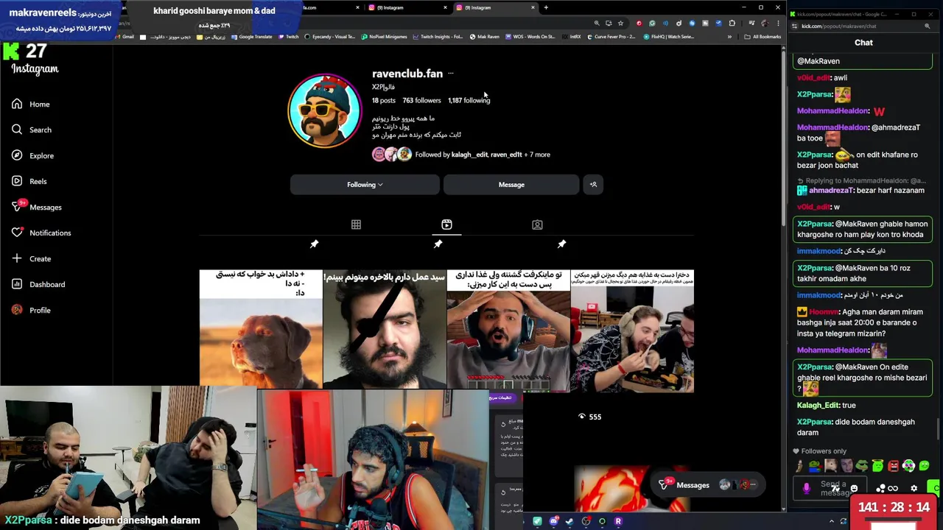This screenshot has height=530, width=943.
Task: Open Kick chat settings gear
Action: (914, 489)
